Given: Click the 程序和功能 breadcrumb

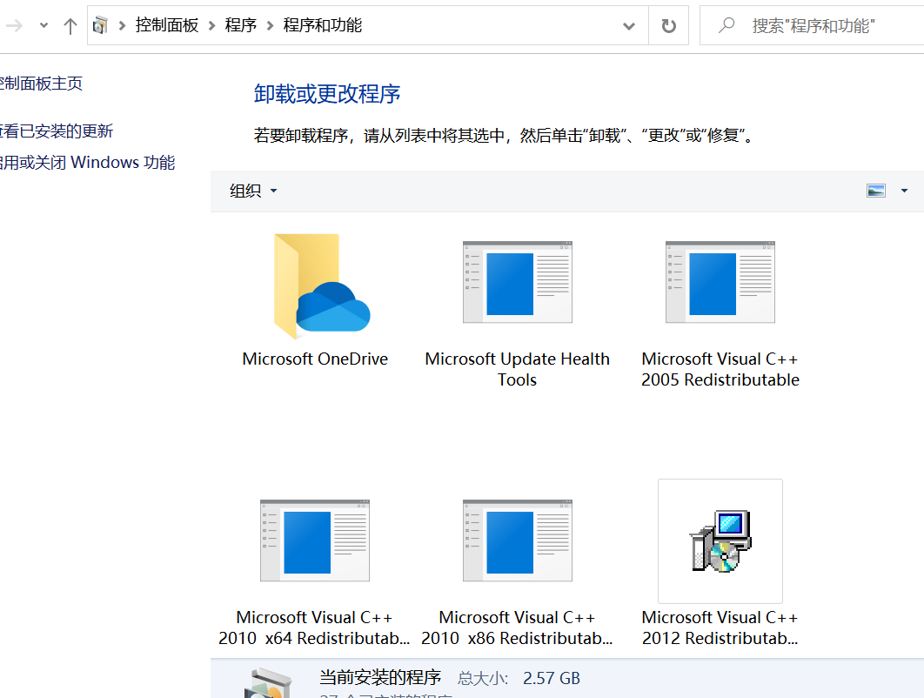Looking at the screenshot, I should (x=322, y=25).
